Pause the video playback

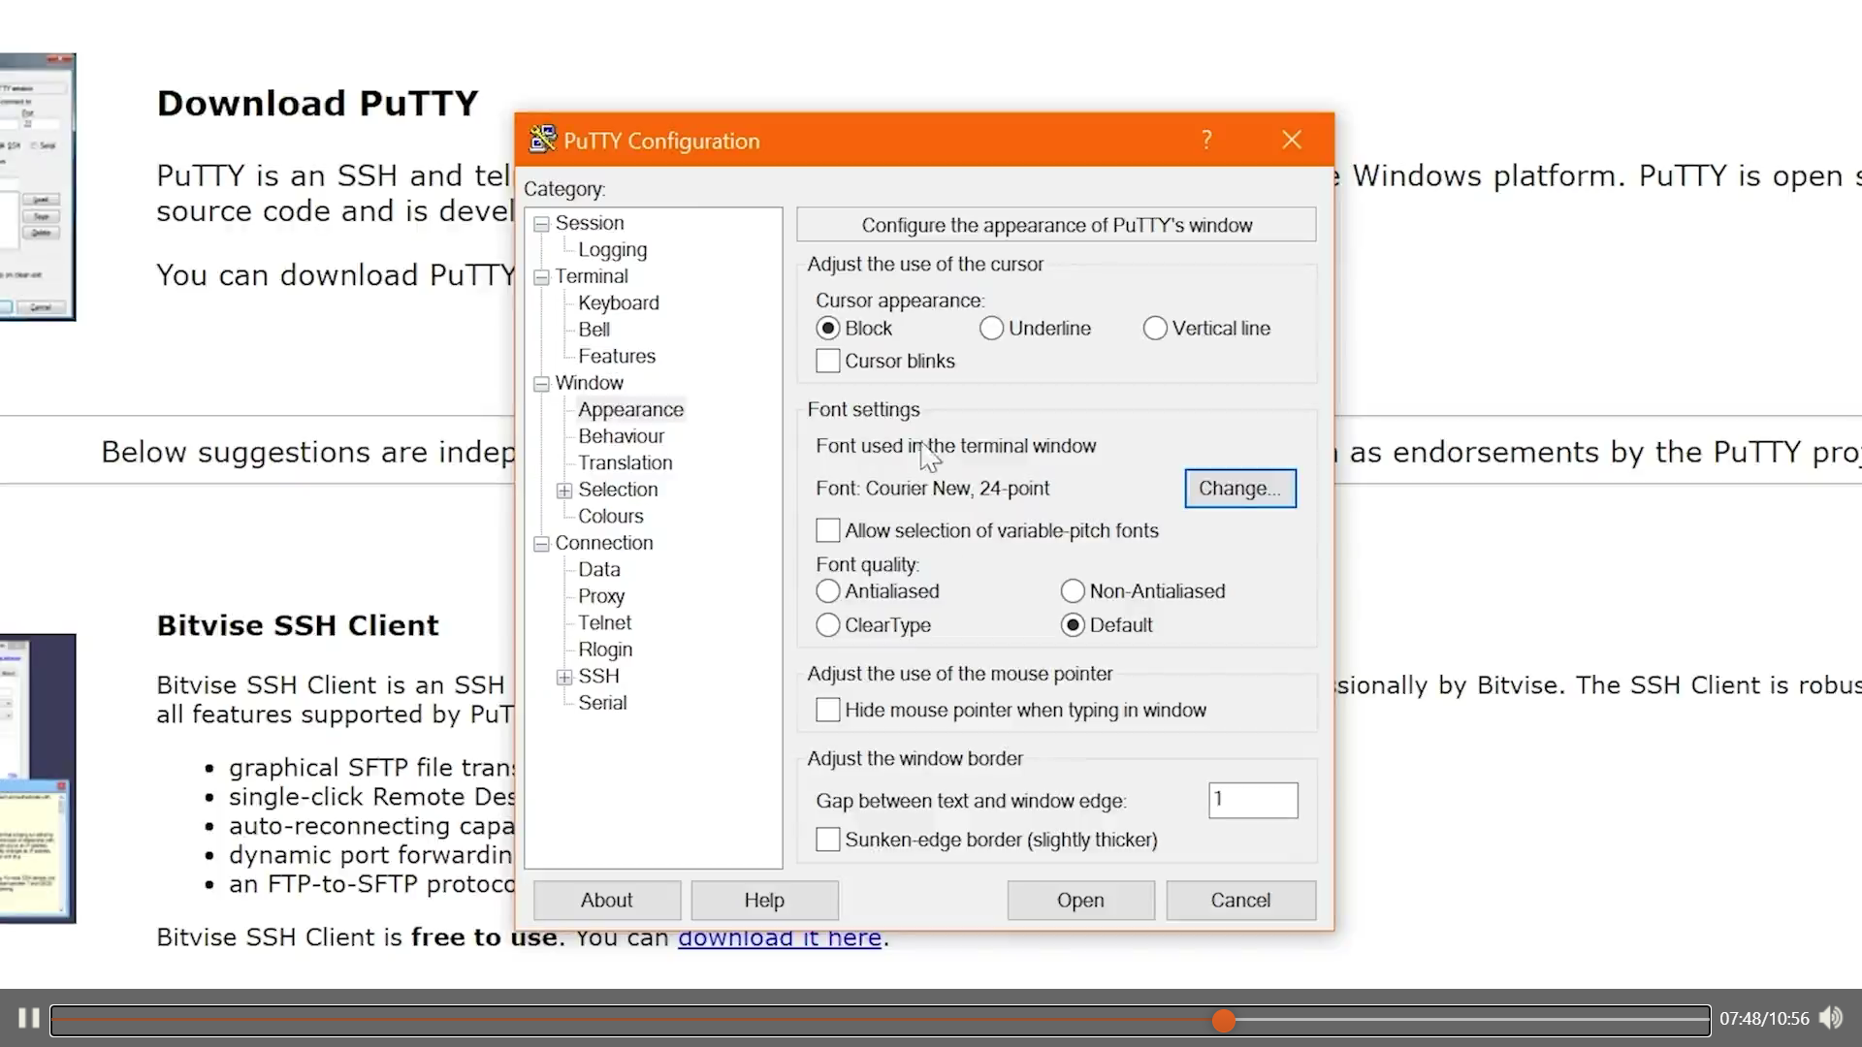click(28, 1018)
